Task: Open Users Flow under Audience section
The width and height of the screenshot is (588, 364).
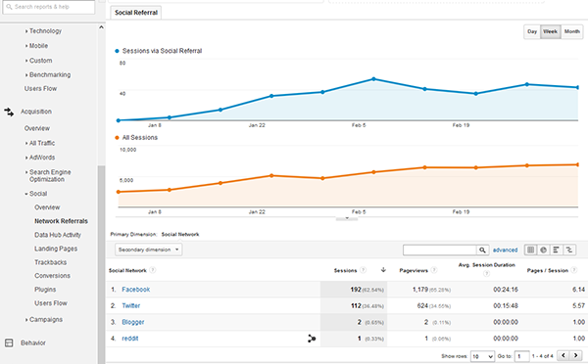Action: click(40, 89)
